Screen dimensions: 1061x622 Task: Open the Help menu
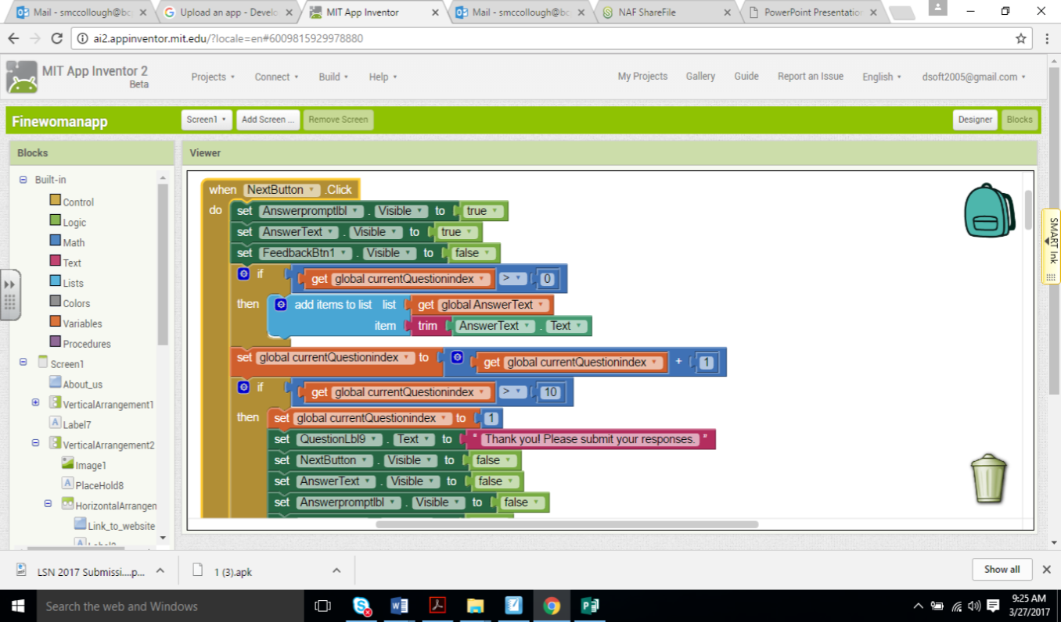pos(383,77)
